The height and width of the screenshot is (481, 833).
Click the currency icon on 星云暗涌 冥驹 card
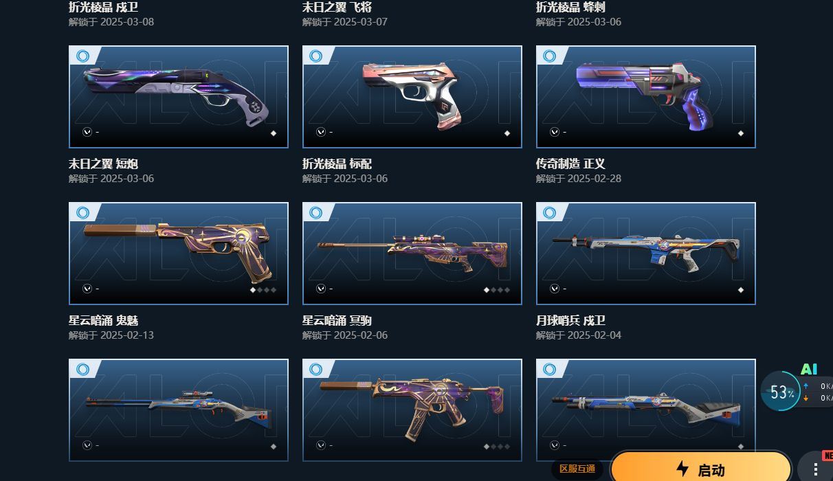[321, 289]
